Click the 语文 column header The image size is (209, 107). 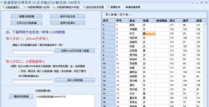(x=175, y=21)
